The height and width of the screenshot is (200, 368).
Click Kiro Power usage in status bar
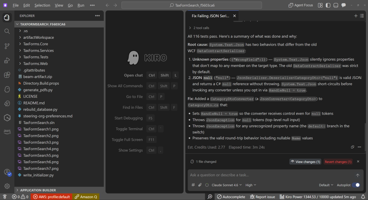[x=318, y=197]
